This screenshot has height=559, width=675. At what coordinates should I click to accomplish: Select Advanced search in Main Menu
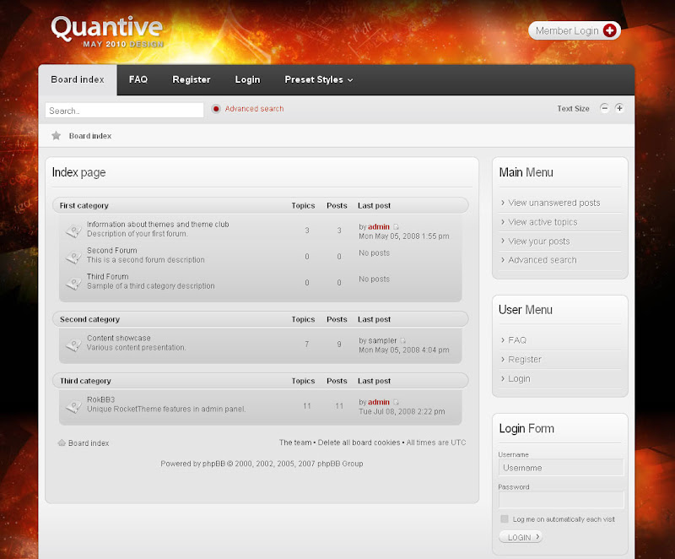tap(543, 260)
